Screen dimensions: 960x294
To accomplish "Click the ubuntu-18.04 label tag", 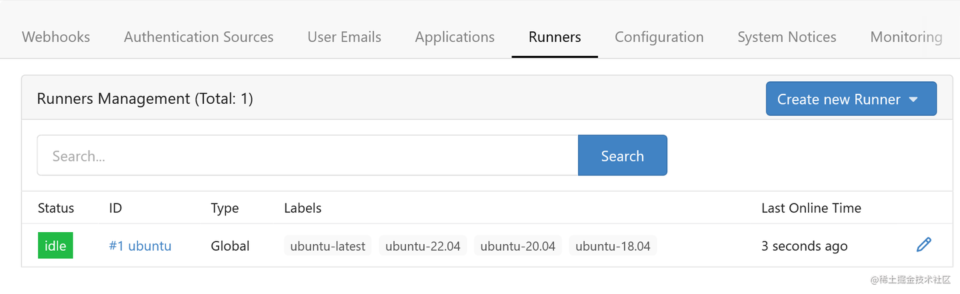I will [x=613, y=246].
